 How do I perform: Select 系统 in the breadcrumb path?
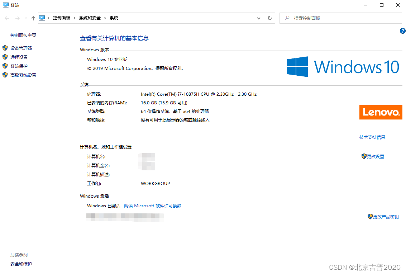114,18
